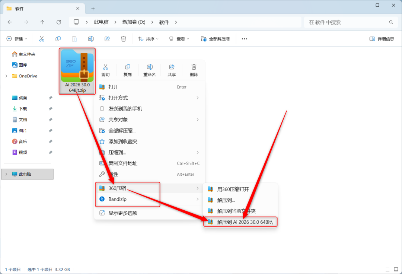Choose 显示更多选项

150,213
